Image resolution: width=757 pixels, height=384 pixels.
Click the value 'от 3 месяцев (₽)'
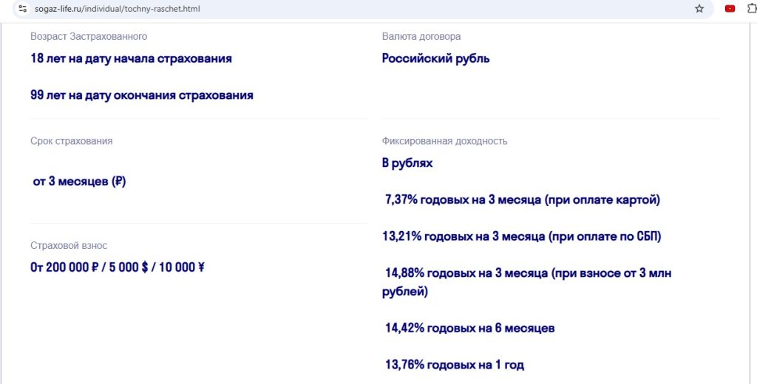[79, 182]
